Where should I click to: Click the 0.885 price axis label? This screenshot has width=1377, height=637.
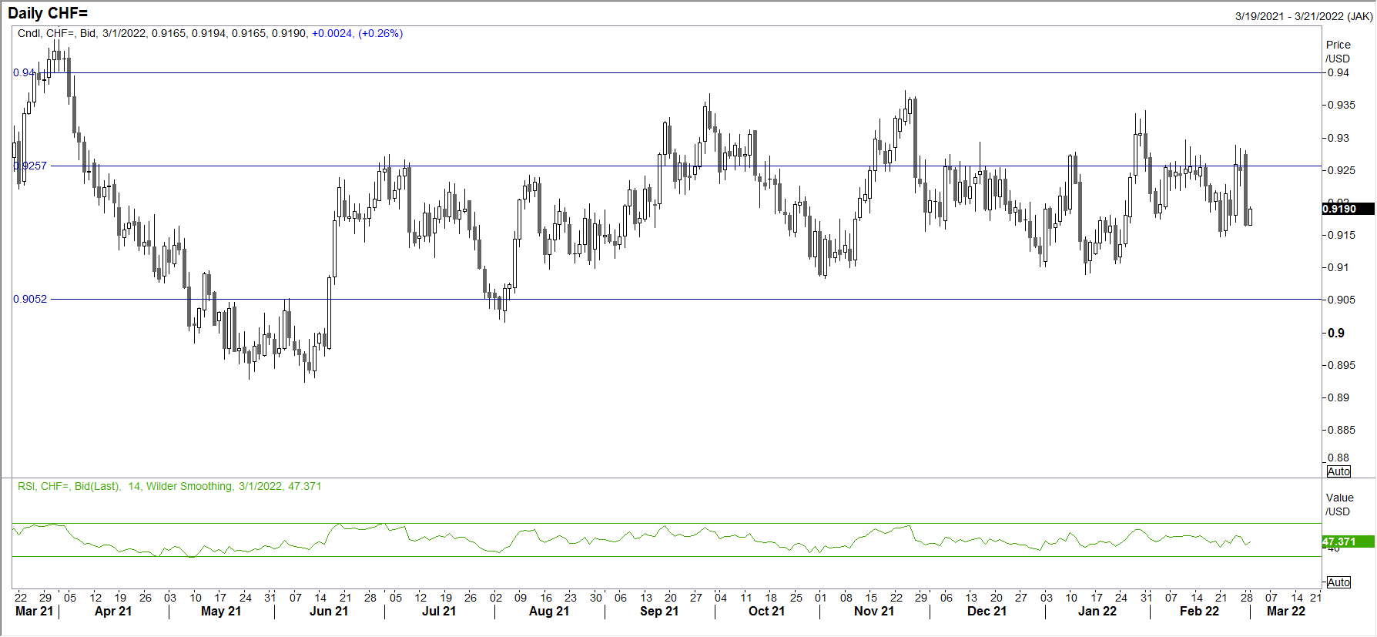[1342, 430]
